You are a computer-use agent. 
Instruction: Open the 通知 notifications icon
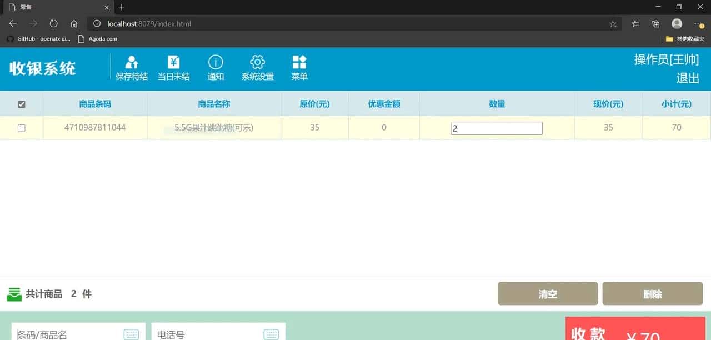pos(216,67)
